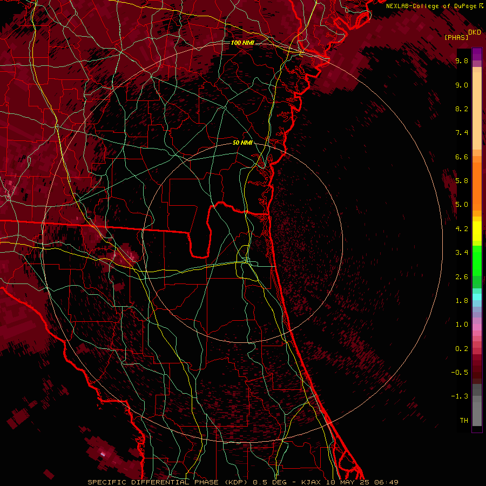Click the TH label on the scale
486x486 pixels.
tap(464, 421)
